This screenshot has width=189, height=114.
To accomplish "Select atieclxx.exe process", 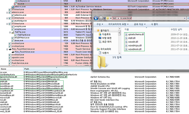I will coord(20,15).
